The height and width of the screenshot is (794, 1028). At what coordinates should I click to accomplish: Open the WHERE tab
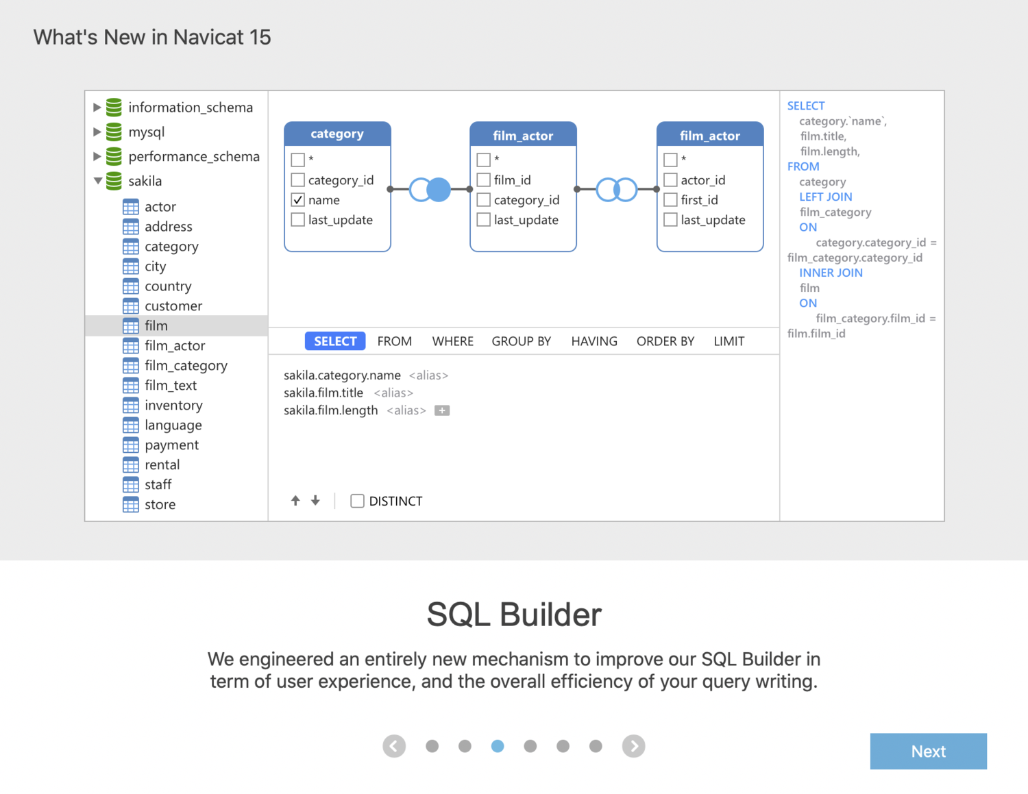pos(453,341)
